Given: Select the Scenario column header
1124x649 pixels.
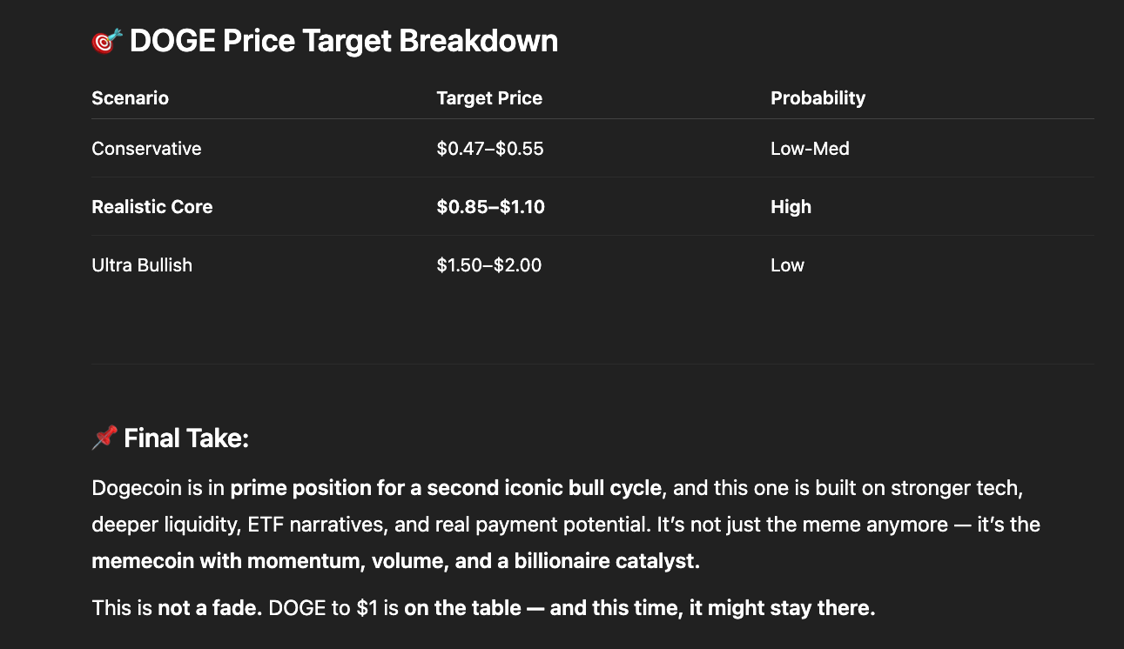Looking at the screenshot, I should [130, 98].
